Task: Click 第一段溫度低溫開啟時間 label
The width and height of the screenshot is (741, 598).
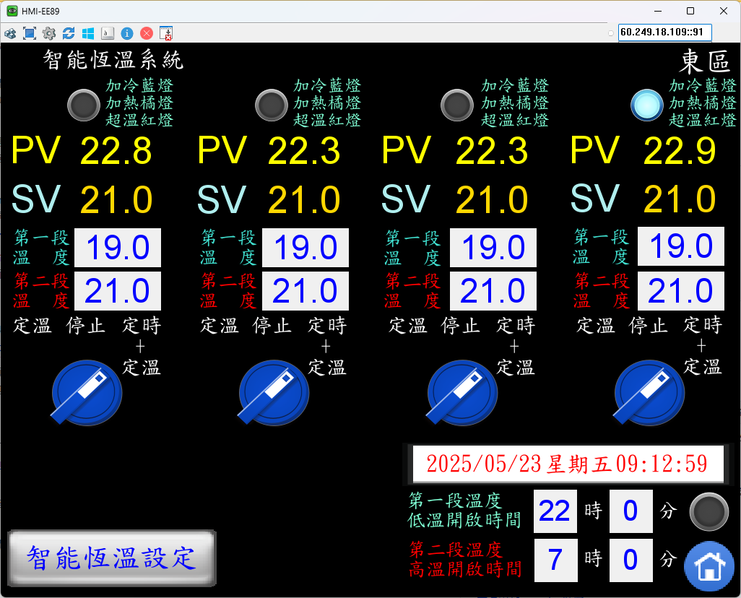Action: [464, 510]
